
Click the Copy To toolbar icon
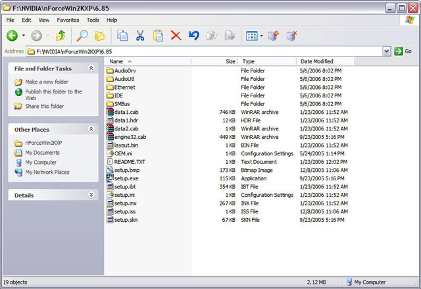point(230,36)
